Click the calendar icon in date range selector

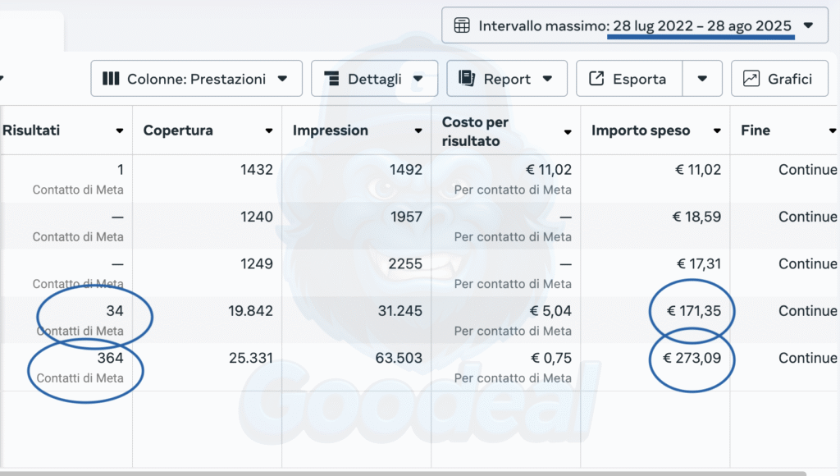coord(462,25)
